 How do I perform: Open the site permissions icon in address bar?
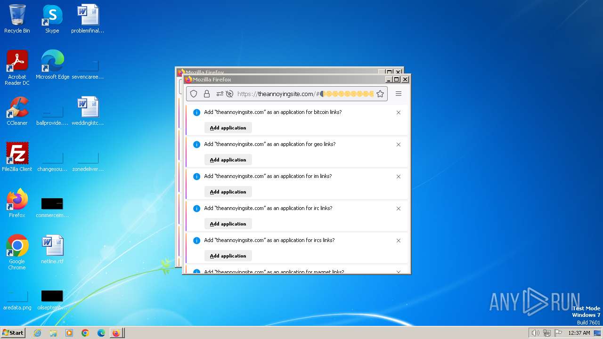pos(220,94)
